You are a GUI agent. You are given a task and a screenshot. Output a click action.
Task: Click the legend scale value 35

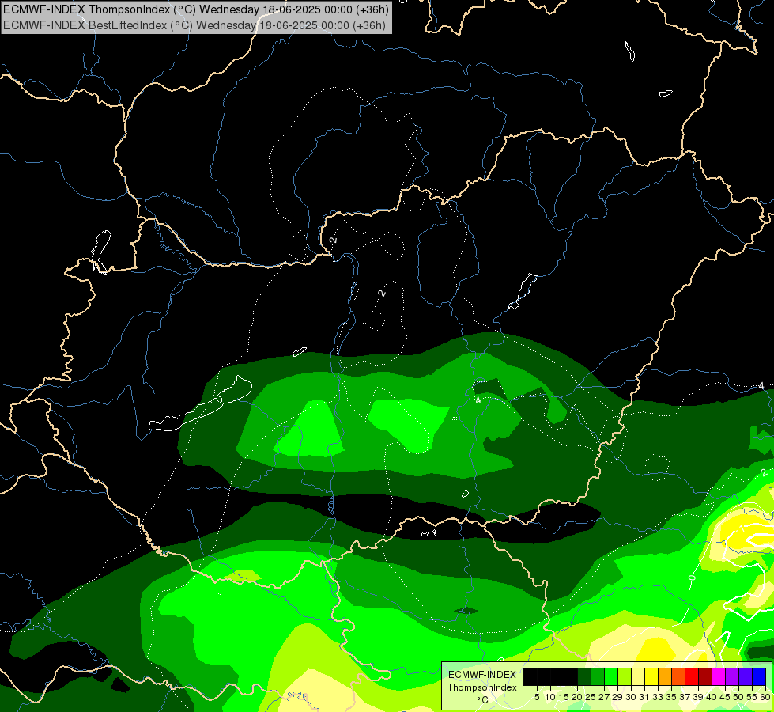(x=671, y=697)
